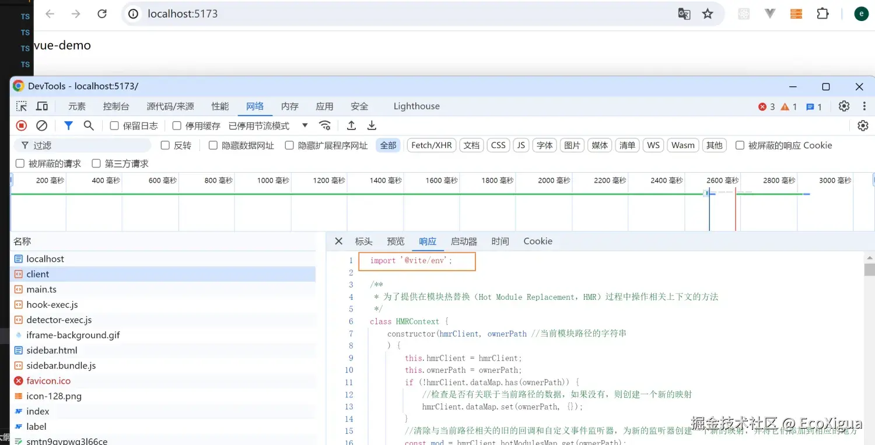Check the 隐藏扩展程序网址 checkbox
The image size is (875, 445).
point(289,145)
